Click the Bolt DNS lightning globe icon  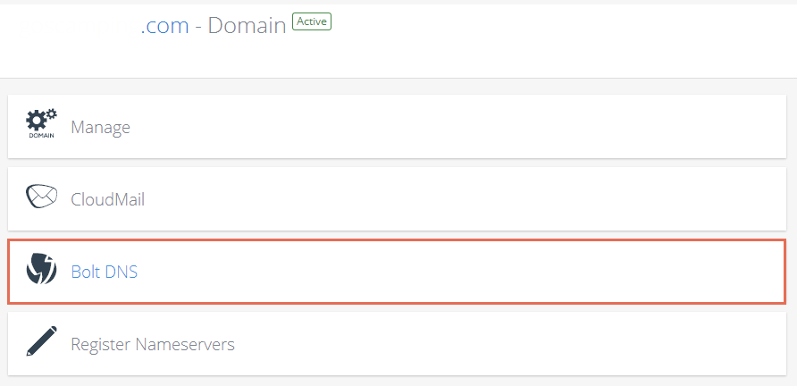point(41,269)
